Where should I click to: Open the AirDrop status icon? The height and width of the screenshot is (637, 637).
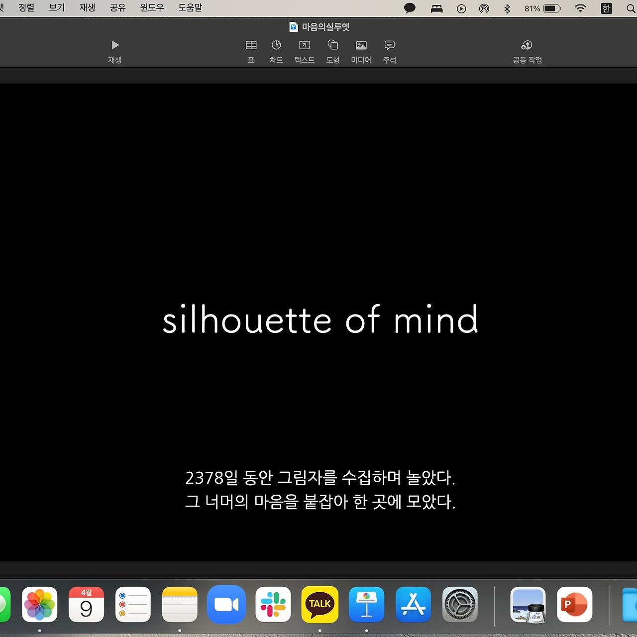coord(484,8)
